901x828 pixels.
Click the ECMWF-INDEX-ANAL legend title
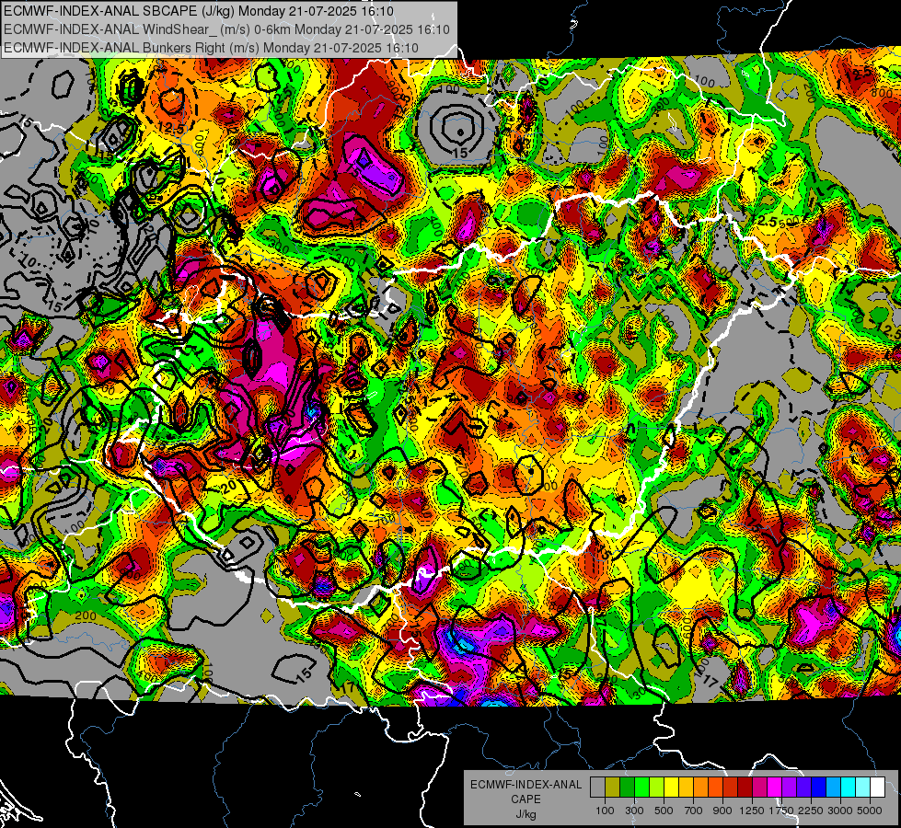pyautogui.click(x=526, y=785)
